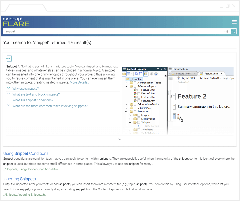Image resolution: width=240 pixels, height=201 pixels.
Task: Toggle the multiple-view grid toolbar icon
Action: (x=145, y=74)
